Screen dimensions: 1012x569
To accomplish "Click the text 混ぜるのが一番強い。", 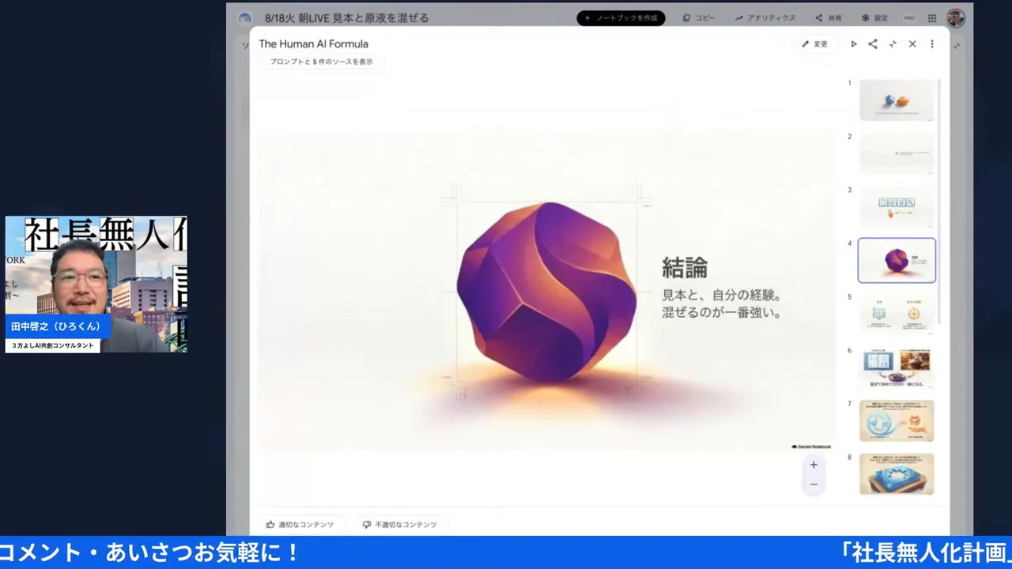I will pos(722,313).
